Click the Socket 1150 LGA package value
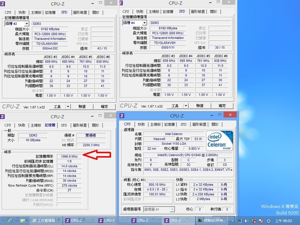Viewport: 300px width, 225px height. point(174,144)
